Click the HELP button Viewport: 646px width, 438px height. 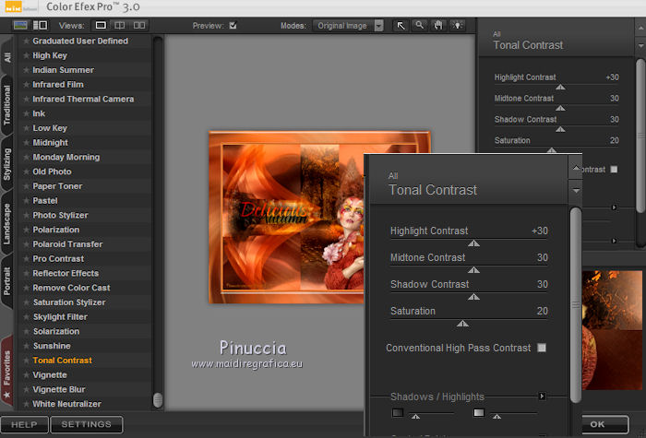[24, 424]
